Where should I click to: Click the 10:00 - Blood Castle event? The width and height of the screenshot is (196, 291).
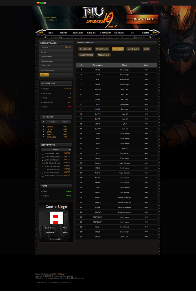pyautogui.click(x=52, y=154)
